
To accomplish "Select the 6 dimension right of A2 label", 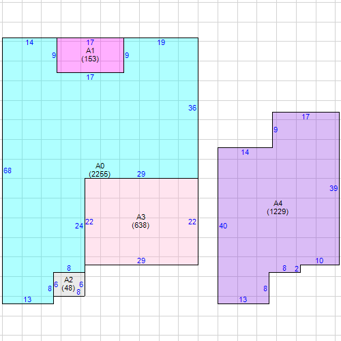I will click(x=81, y=284).
